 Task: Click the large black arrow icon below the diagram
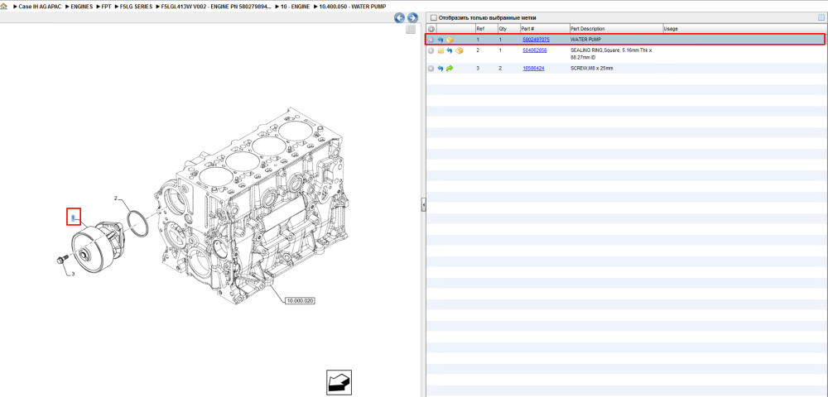point(339,382)
